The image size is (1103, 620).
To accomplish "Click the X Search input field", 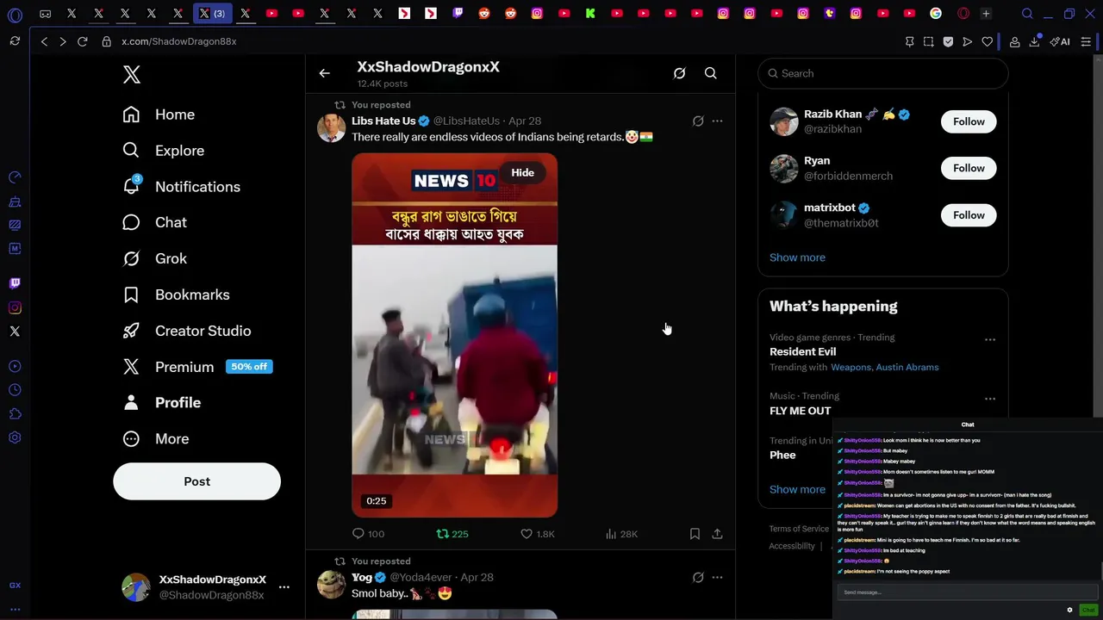I will coord(883,73).
